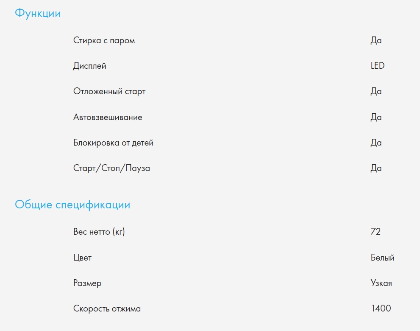Select the Блокировка от детей label
The height and width of the screenshot is (331, 420).
tap(113, 143)
